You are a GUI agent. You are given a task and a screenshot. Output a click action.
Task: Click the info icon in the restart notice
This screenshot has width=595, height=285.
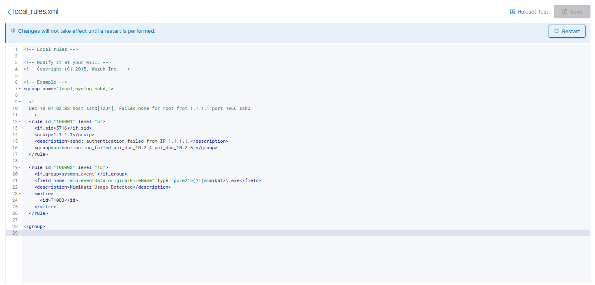pos(13,31)
